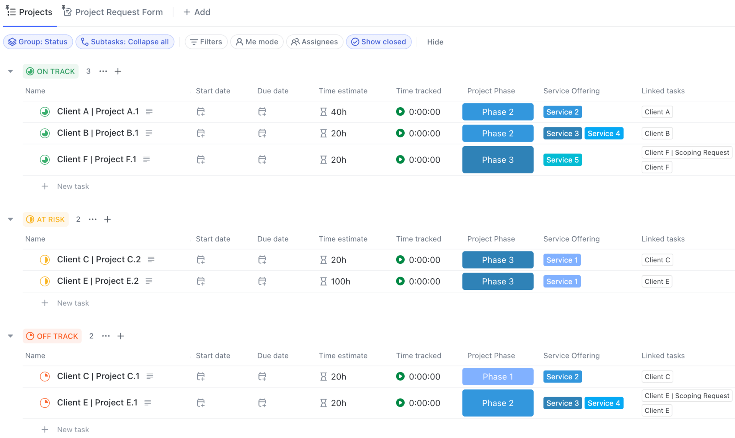735x438 pixels.
Task: Open description icon next to Client E Project E.1
Action: tap(148, 403)
